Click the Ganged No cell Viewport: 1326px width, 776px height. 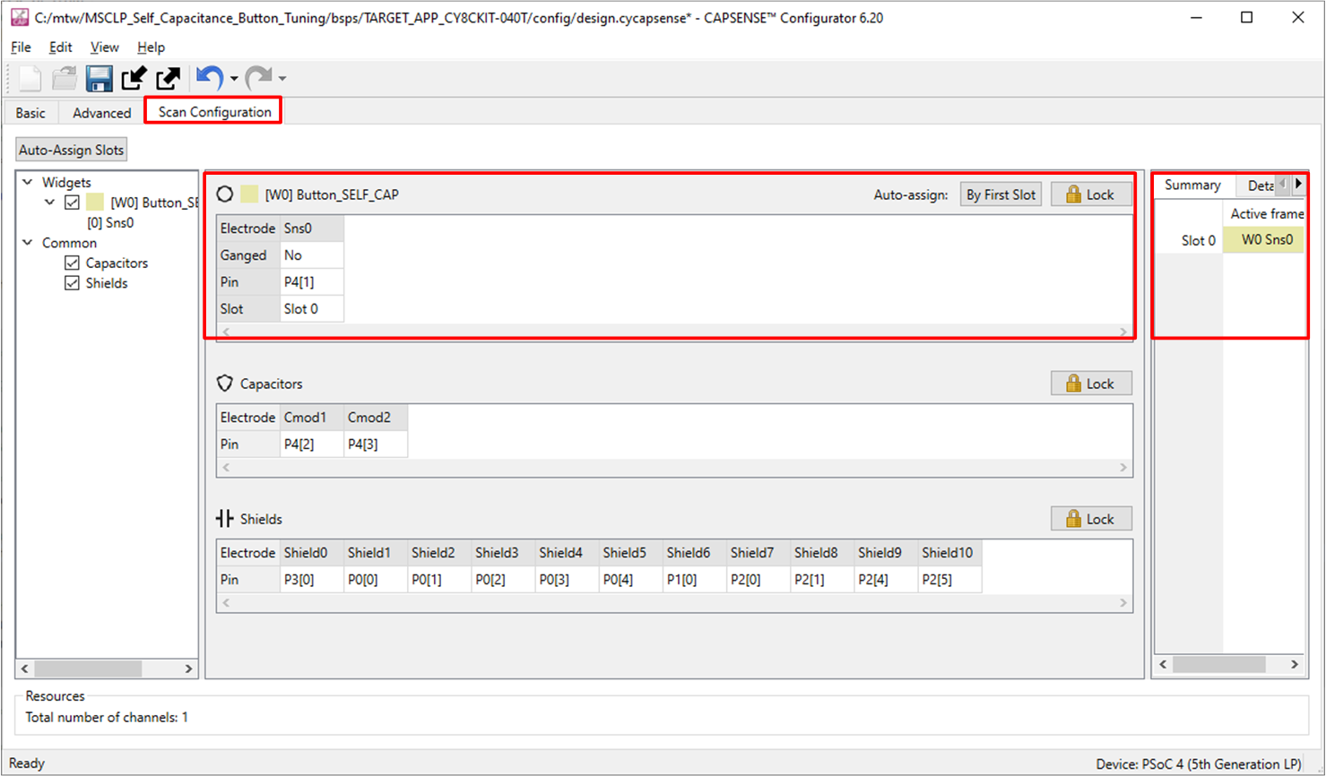point(311,255)
